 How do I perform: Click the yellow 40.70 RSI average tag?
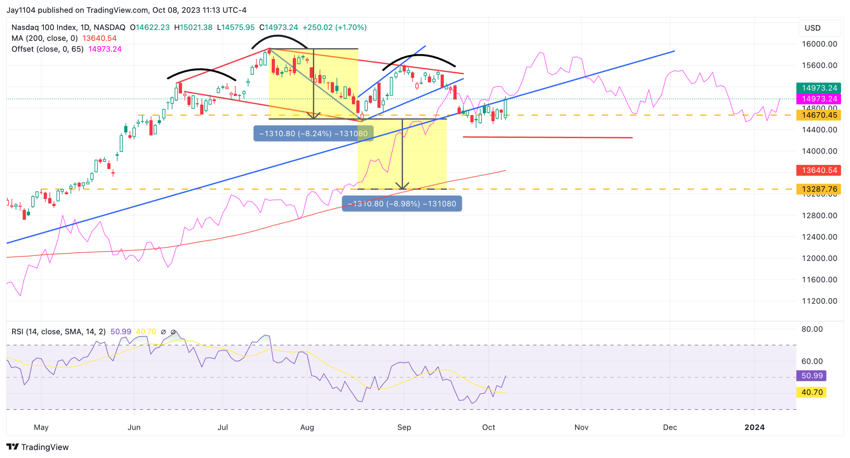[811, 392]
